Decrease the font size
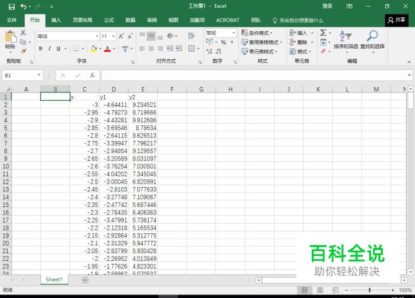This screenshot has height=298, width=415. click(130, 36)
